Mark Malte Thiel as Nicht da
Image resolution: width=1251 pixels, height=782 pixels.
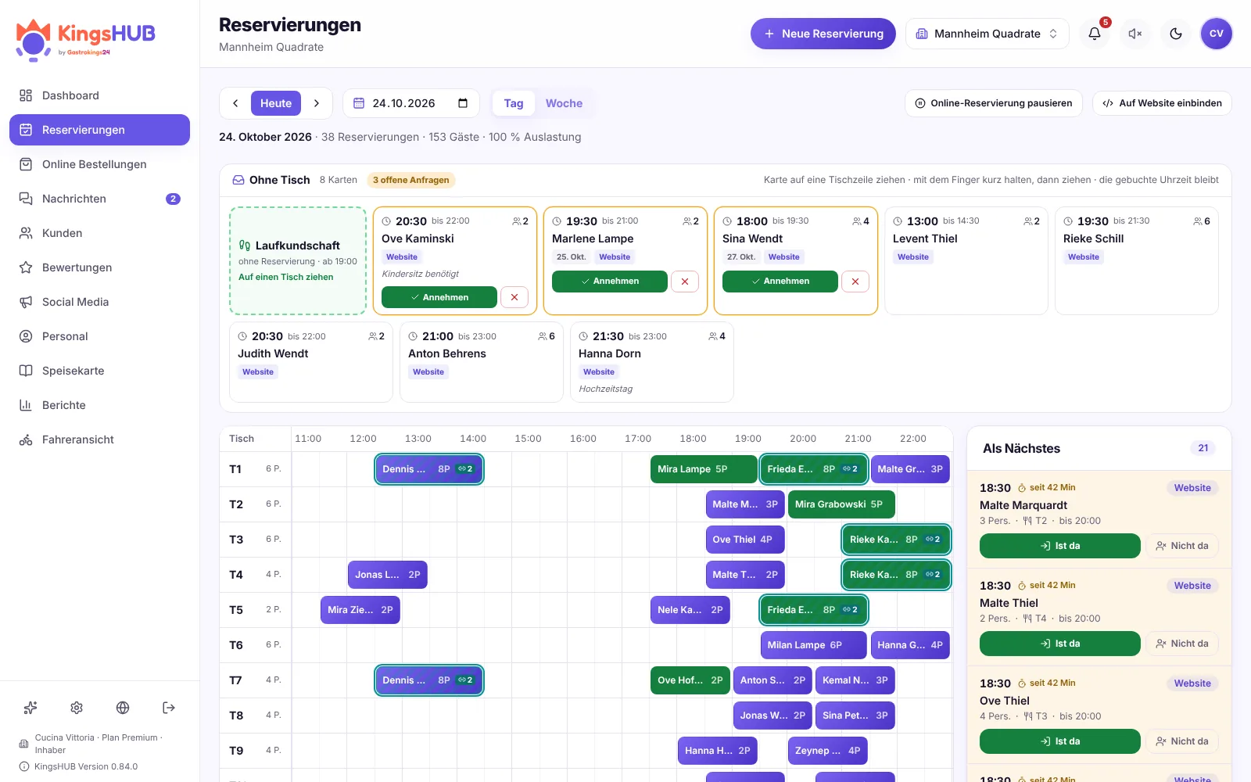point(1182,644)
